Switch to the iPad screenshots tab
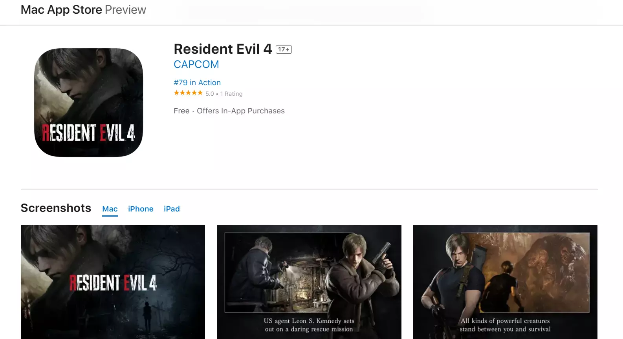 click(x=172, y=209)
